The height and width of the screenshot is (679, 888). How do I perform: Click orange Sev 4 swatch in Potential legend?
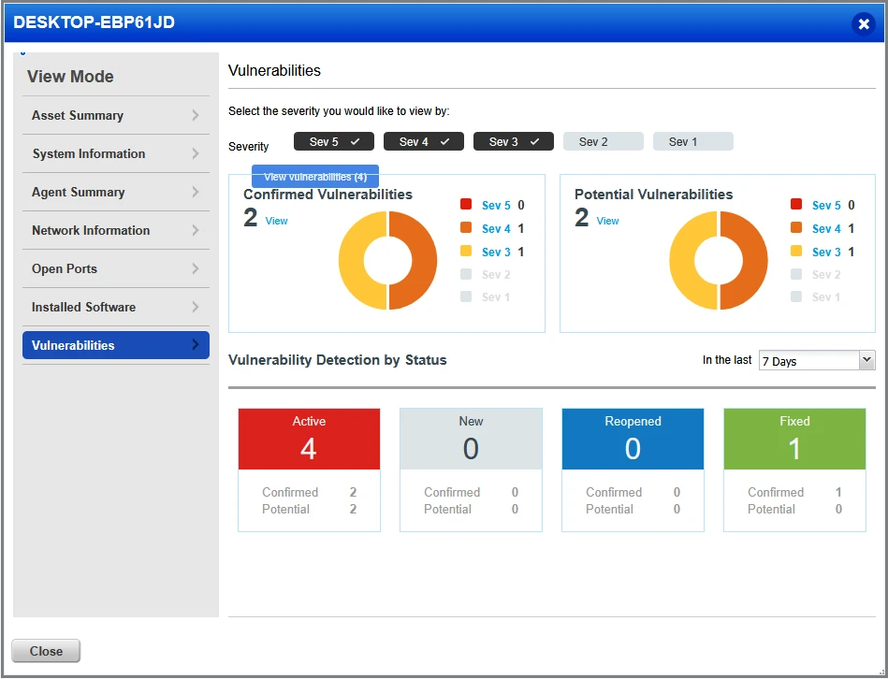point(796,227)
